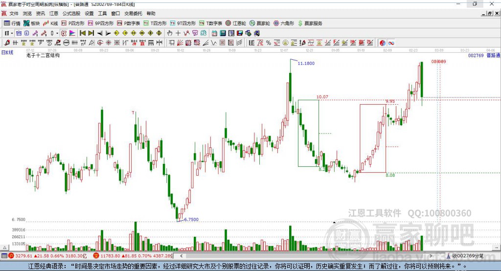Click the calendar icon in toolbar

click(x=214, y=33)
